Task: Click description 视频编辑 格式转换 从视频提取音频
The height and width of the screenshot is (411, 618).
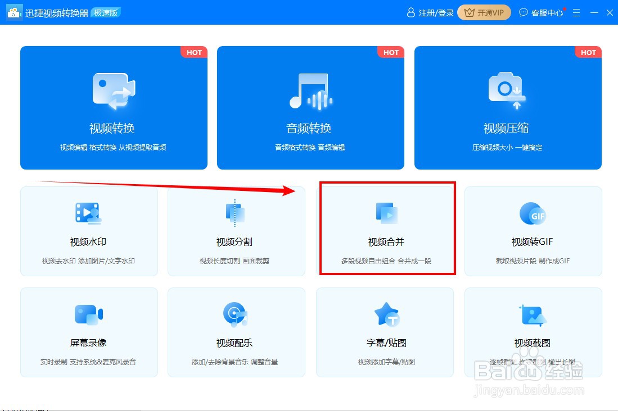Action: point(113,148)
